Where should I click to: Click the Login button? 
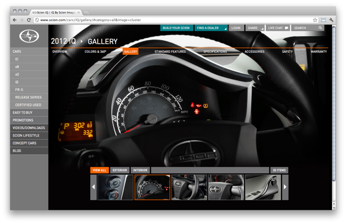click(x=236, y=28)
